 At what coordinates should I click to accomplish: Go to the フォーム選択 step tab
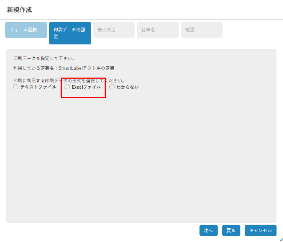point(26,30)
